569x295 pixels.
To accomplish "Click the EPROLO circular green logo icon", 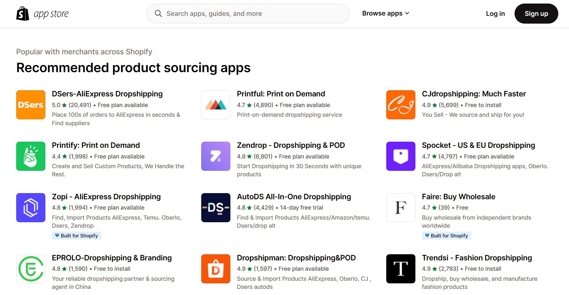I will point(30,268).
